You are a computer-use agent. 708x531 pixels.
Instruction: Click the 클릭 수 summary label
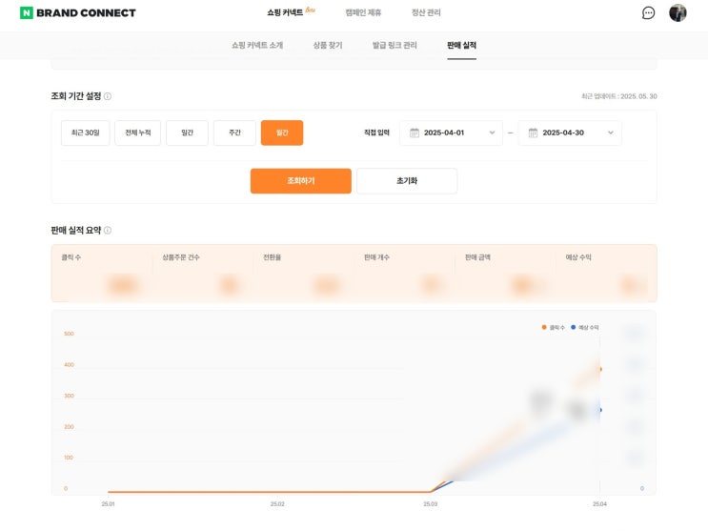[x=71, y=257]
